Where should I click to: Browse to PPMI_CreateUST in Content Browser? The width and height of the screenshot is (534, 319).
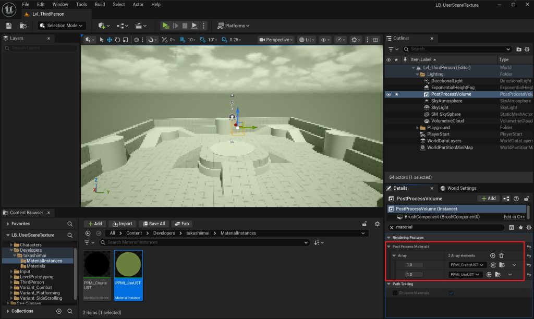(x=502, y=265)
